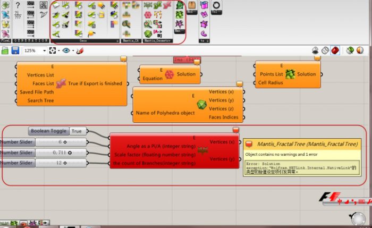The height and width of the screenshot is (228, 372).
Task: Open the file icon in canvas toolbar
Action: 5,50
